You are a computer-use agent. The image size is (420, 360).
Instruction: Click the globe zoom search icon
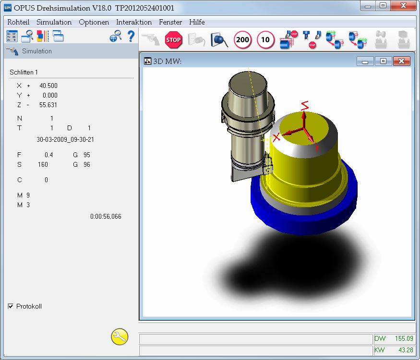tap(116, 36)
